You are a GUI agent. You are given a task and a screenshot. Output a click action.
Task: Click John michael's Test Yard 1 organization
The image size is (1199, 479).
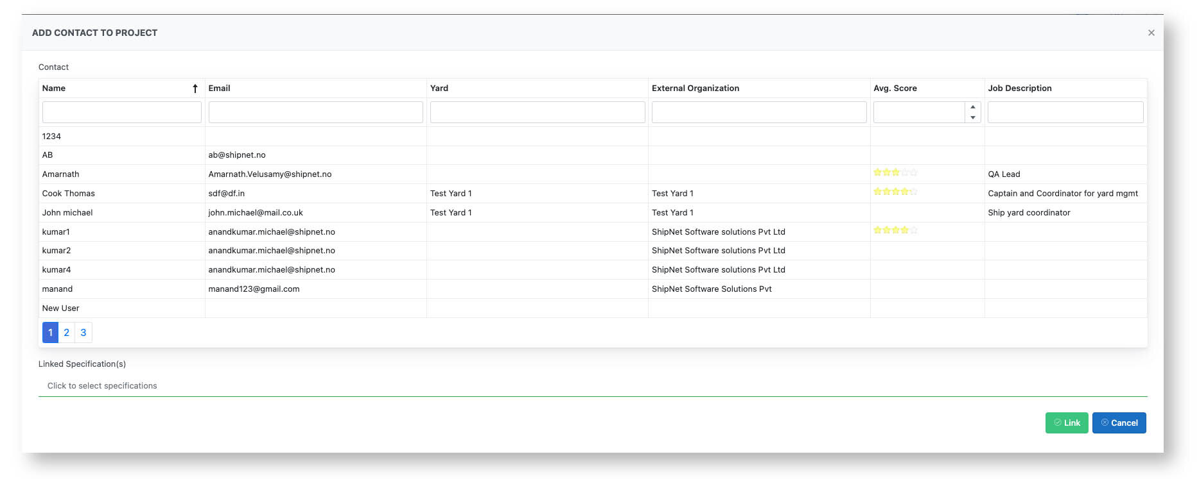672,213
